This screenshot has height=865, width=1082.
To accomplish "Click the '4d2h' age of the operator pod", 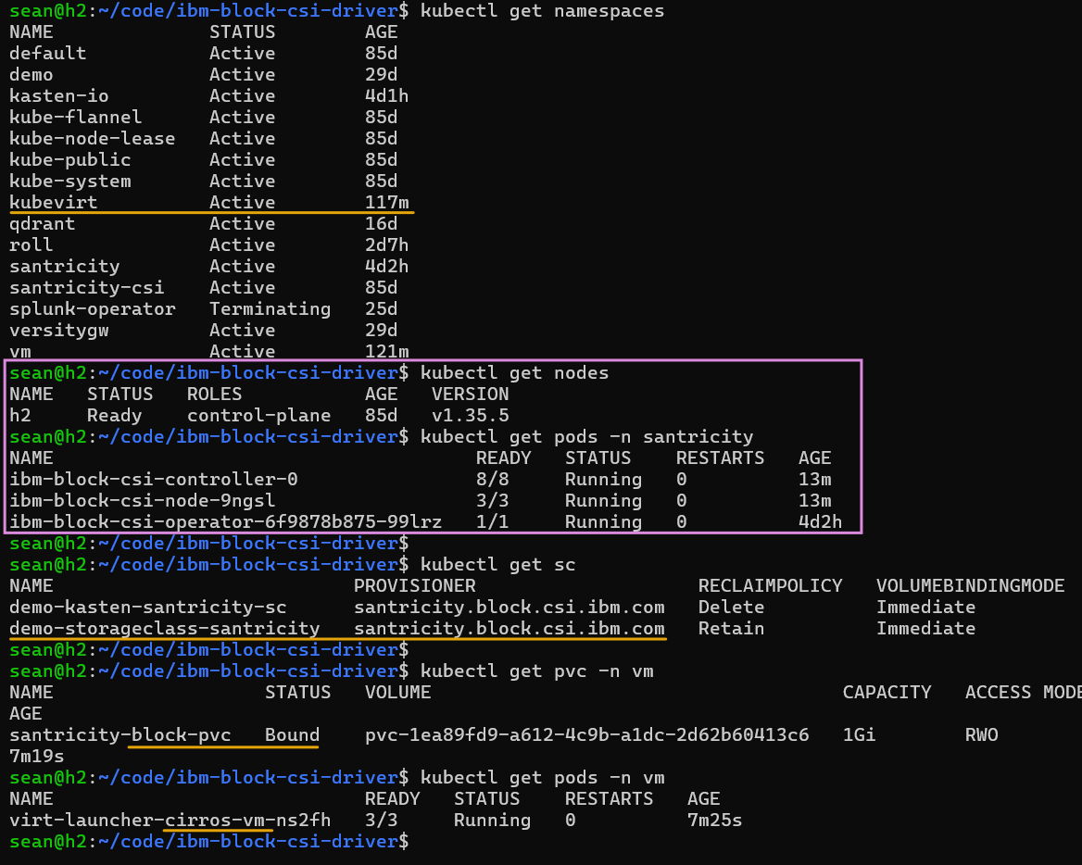I will coord(820,522).
